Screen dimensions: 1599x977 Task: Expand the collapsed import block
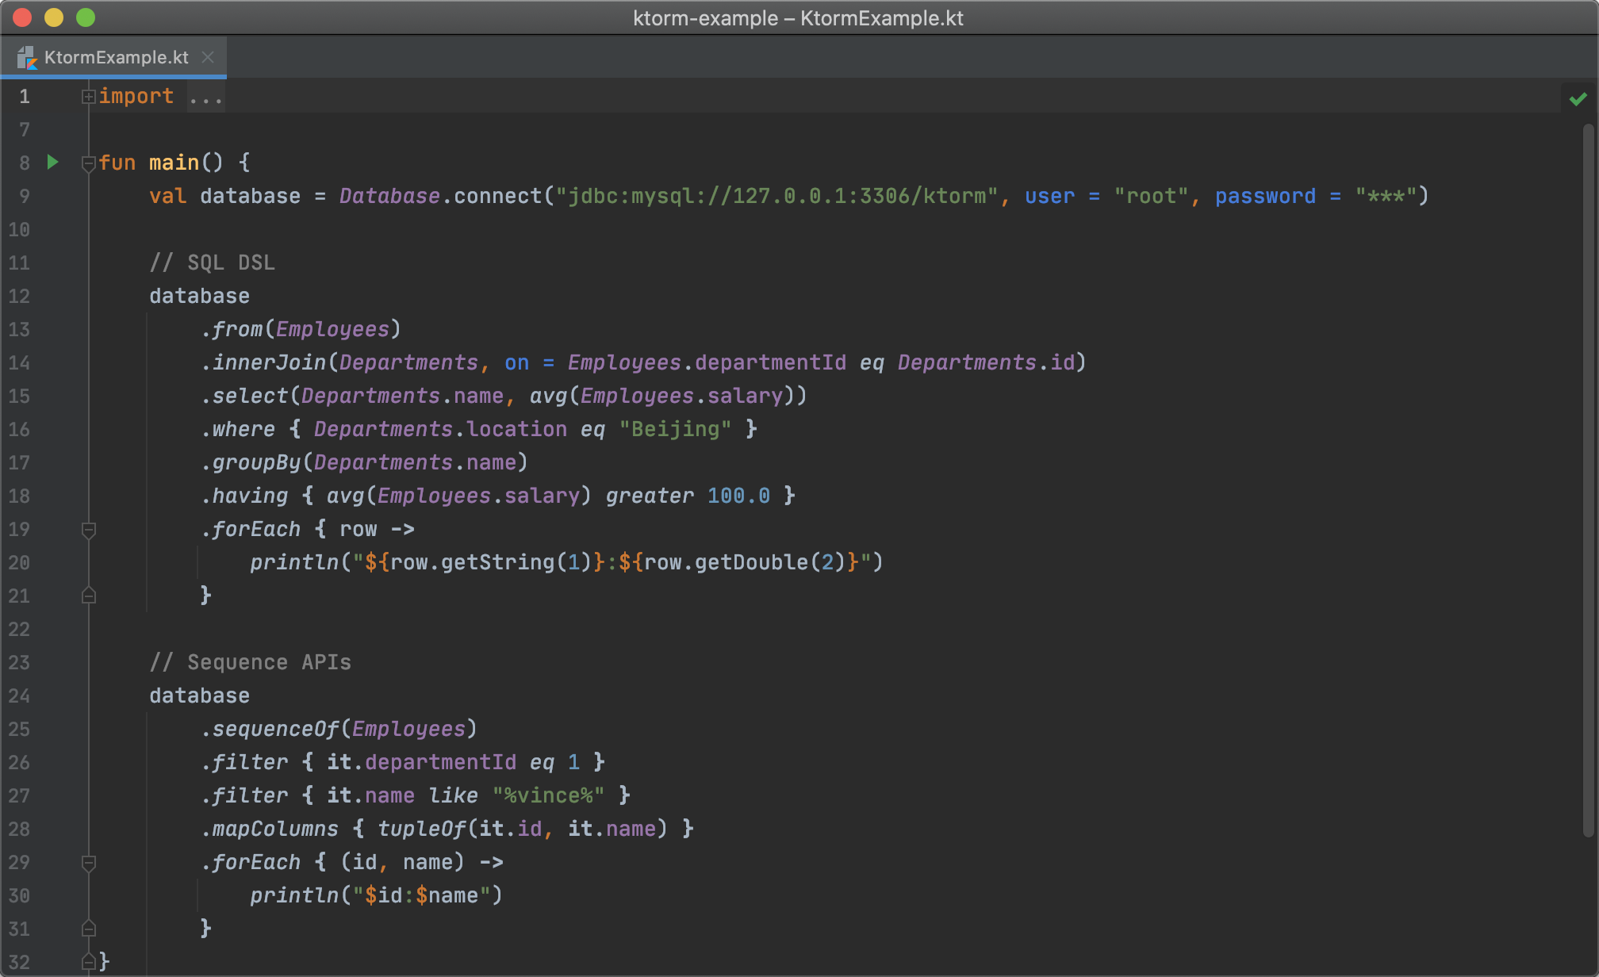pos(88,97)
